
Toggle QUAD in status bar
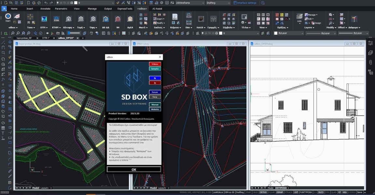pyautogui.click(x=334, y=192)
